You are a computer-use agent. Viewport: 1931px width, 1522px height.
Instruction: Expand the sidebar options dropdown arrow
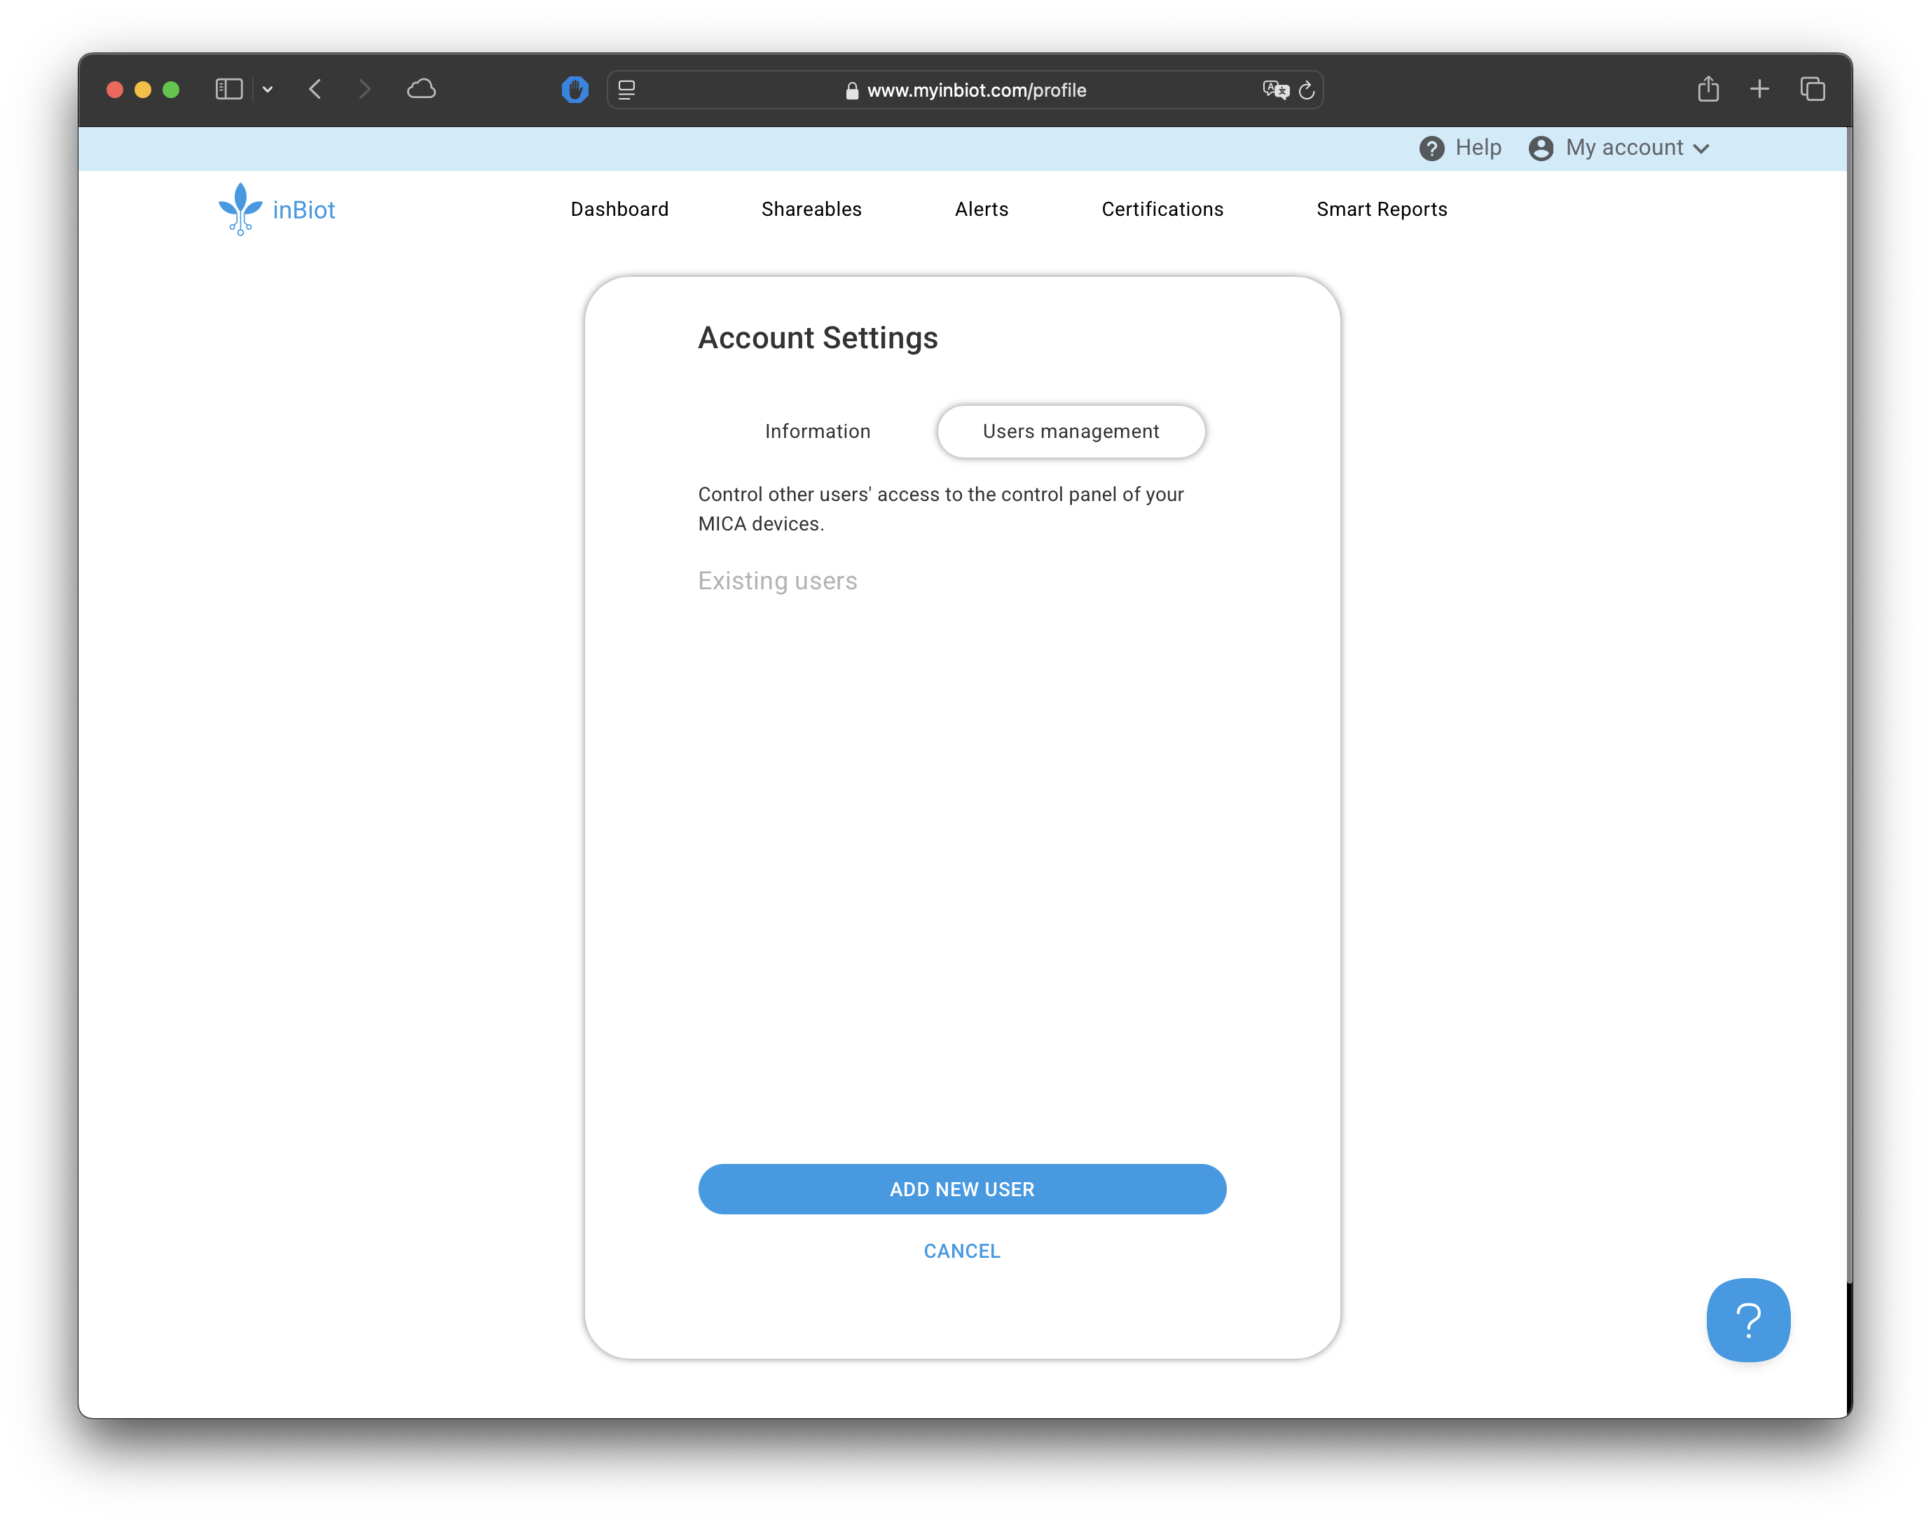click(268, 89)
